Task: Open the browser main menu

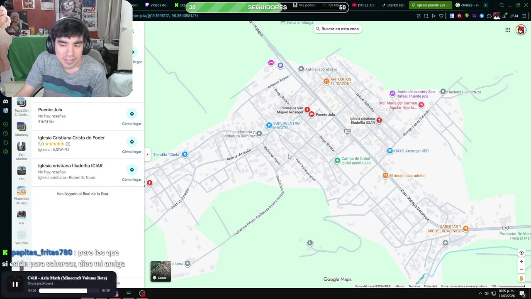Action: click(x=524, y=16)
